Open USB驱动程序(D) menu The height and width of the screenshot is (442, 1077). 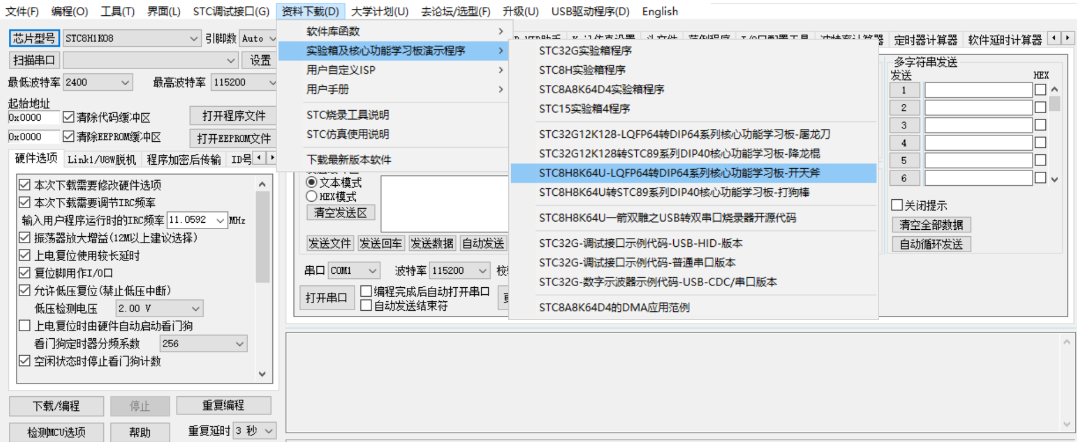click(590, 11)
